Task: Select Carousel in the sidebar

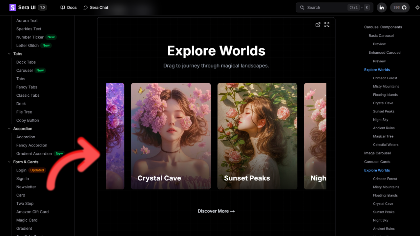Action: [x=25, y=70]
